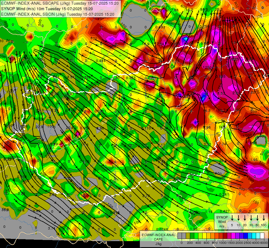Click the SYNOP Wind 10m title line
This screenshot has width=269, height=248.
(47, 9)
